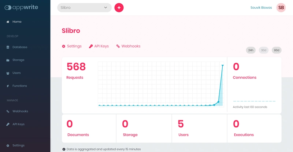Expand Souvik Biswas account name menu
293x152 pixels.
[261, 8]
